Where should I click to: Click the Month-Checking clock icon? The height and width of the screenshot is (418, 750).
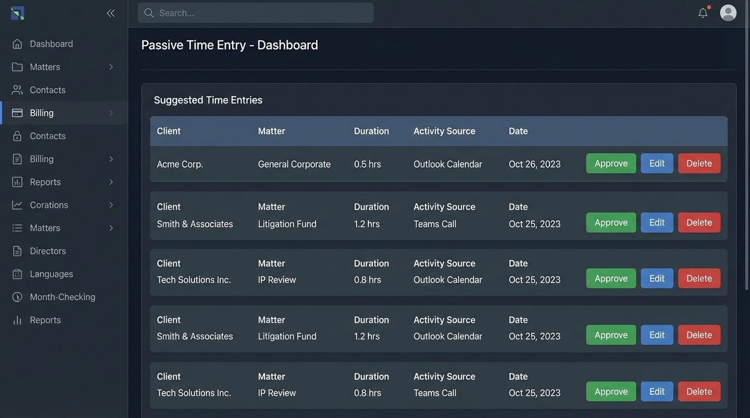pos(17,297)
